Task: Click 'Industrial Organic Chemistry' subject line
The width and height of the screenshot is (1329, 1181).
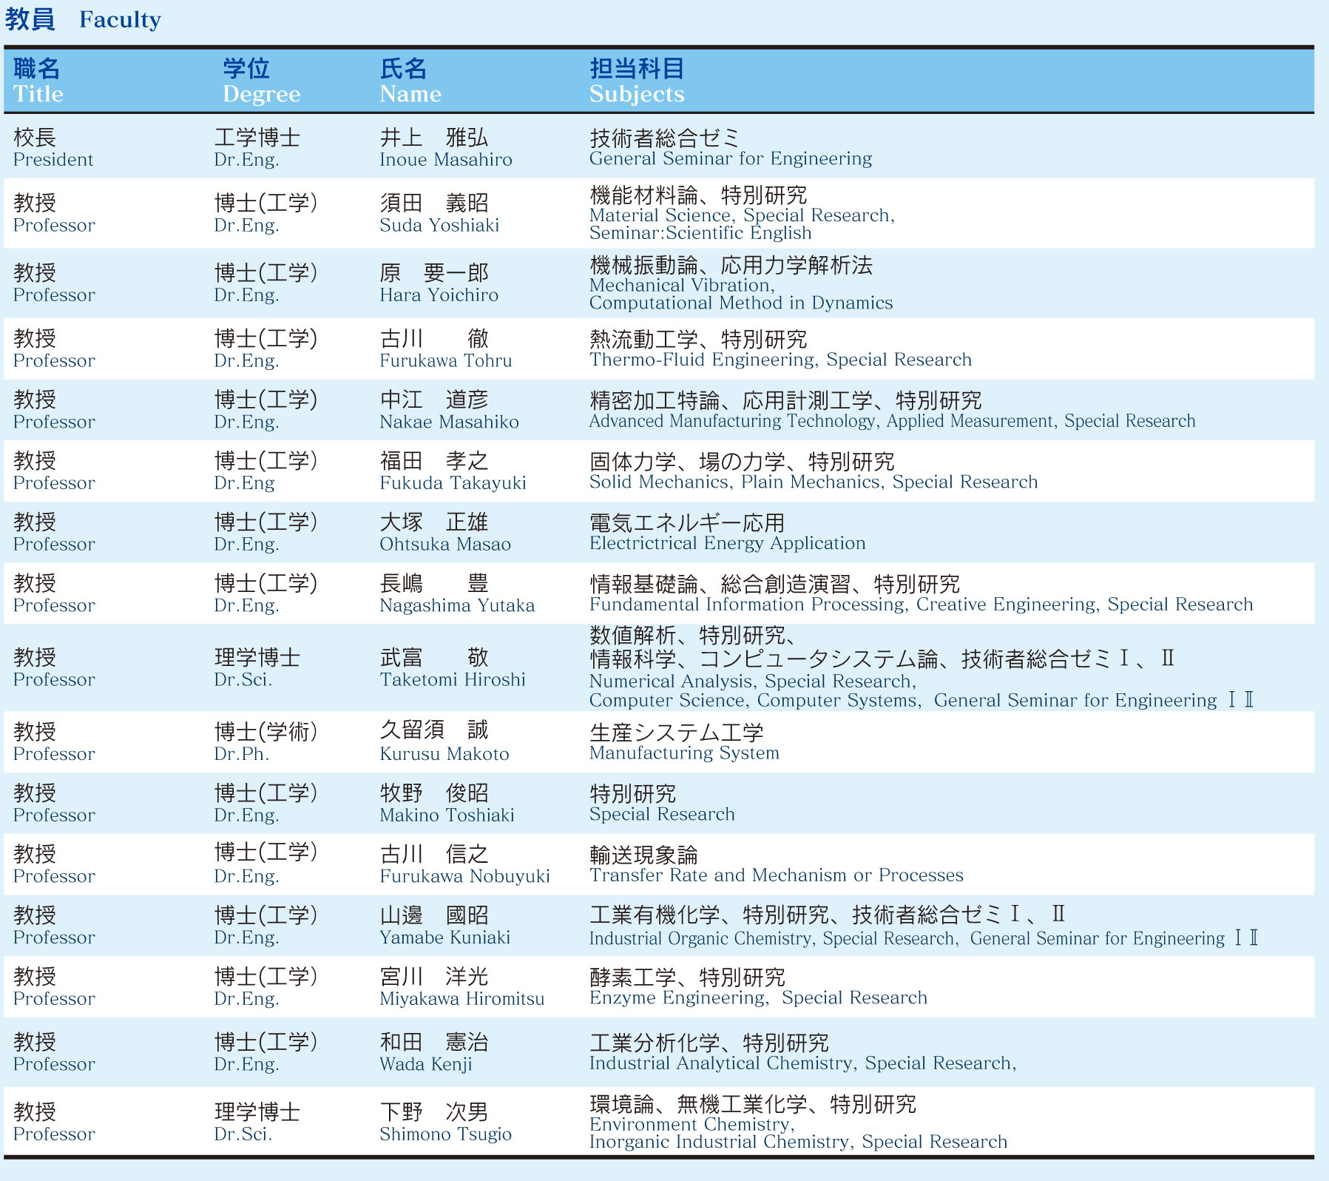Action: point(924,939)
